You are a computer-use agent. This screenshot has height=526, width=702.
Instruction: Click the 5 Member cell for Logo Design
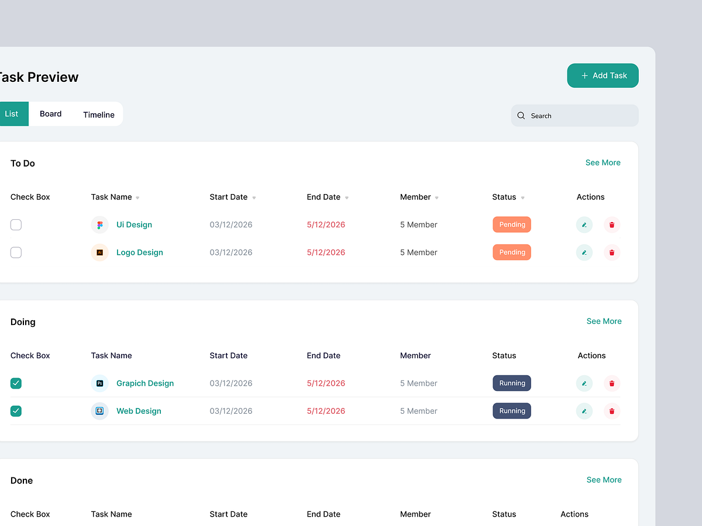click(x=419, y=252)
